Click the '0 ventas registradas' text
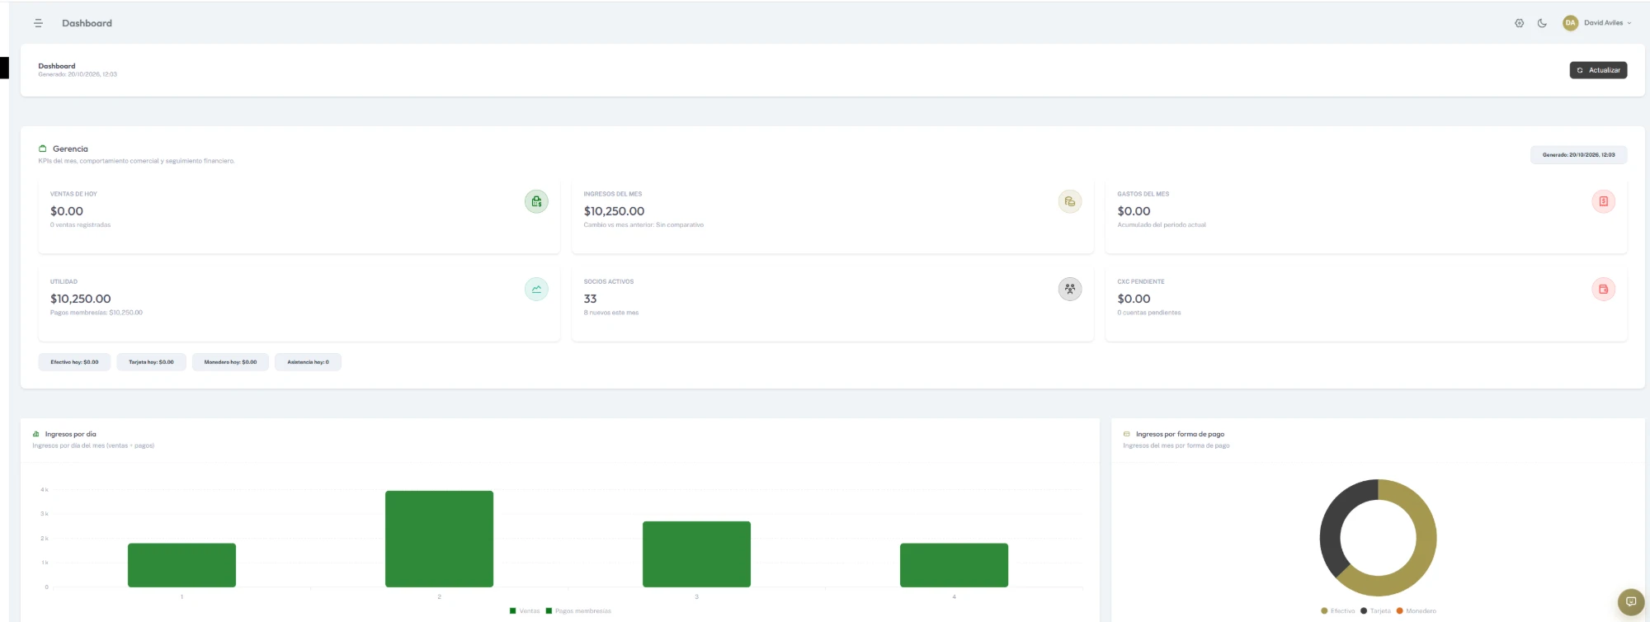Screen dimensions: 1650x622 (x=80, y=224)
